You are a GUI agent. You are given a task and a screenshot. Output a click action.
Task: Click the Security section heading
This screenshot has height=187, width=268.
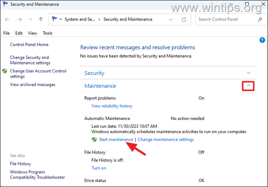(x=94, y=73)
